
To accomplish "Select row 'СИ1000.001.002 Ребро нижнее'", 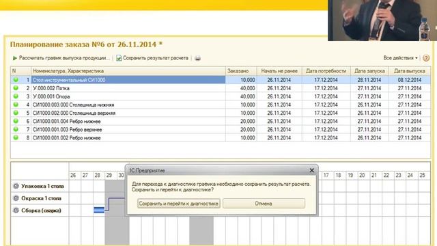I will [x=221, y=138].
